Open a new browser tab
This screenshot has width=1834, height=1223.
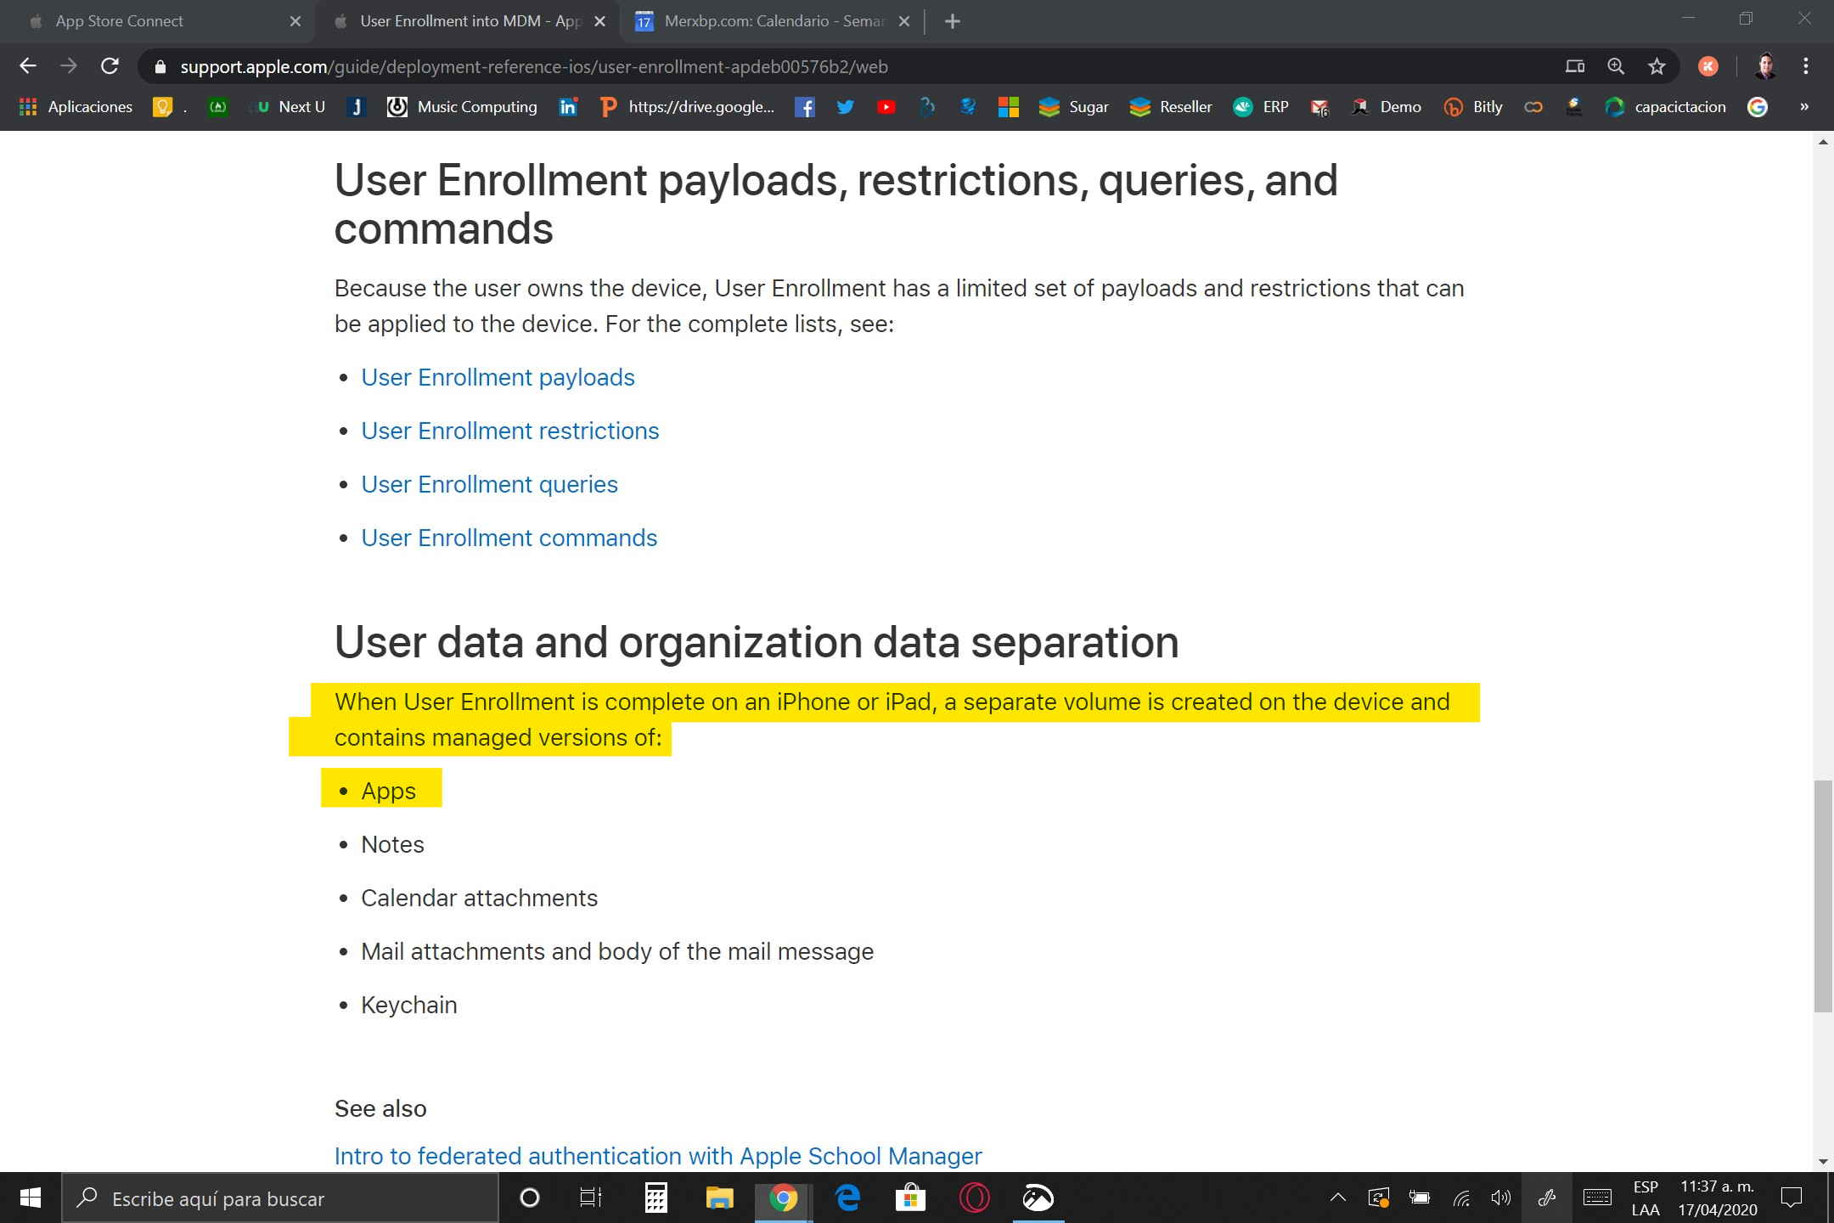[x=952, y=21]
